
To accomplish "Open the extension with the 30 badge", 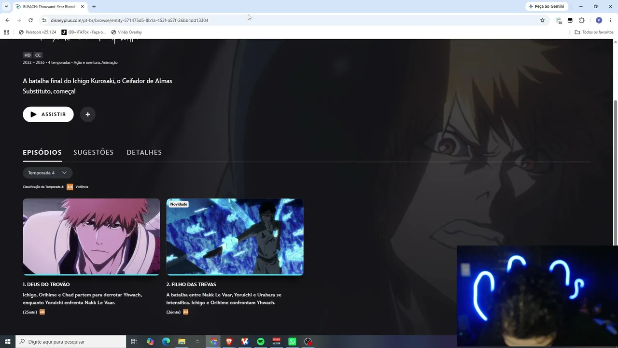I will pos(559,20).
